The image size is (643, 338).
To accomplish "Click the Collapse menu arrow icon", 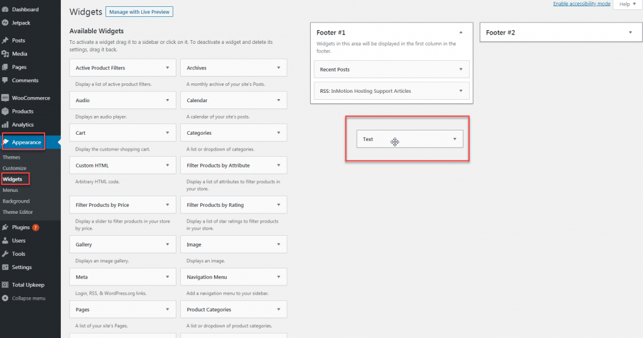I will tap(6, 298).
